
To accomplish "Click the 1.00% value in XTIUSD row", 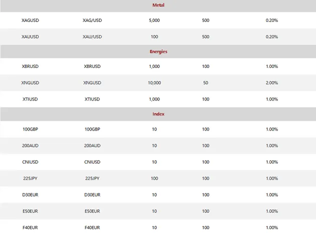I will click(272, 99).
